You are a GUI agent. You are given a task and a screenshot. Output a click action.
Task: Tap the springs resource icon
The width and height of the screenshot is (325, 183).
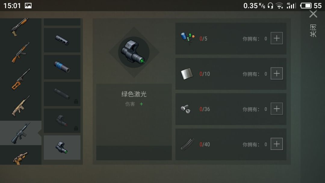pyautogui.click(x=187, y=144)
